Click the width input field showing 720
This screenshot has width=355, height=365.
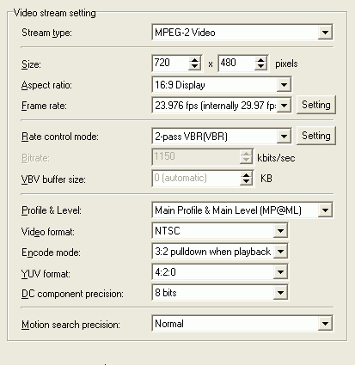[x=171, y=64]
